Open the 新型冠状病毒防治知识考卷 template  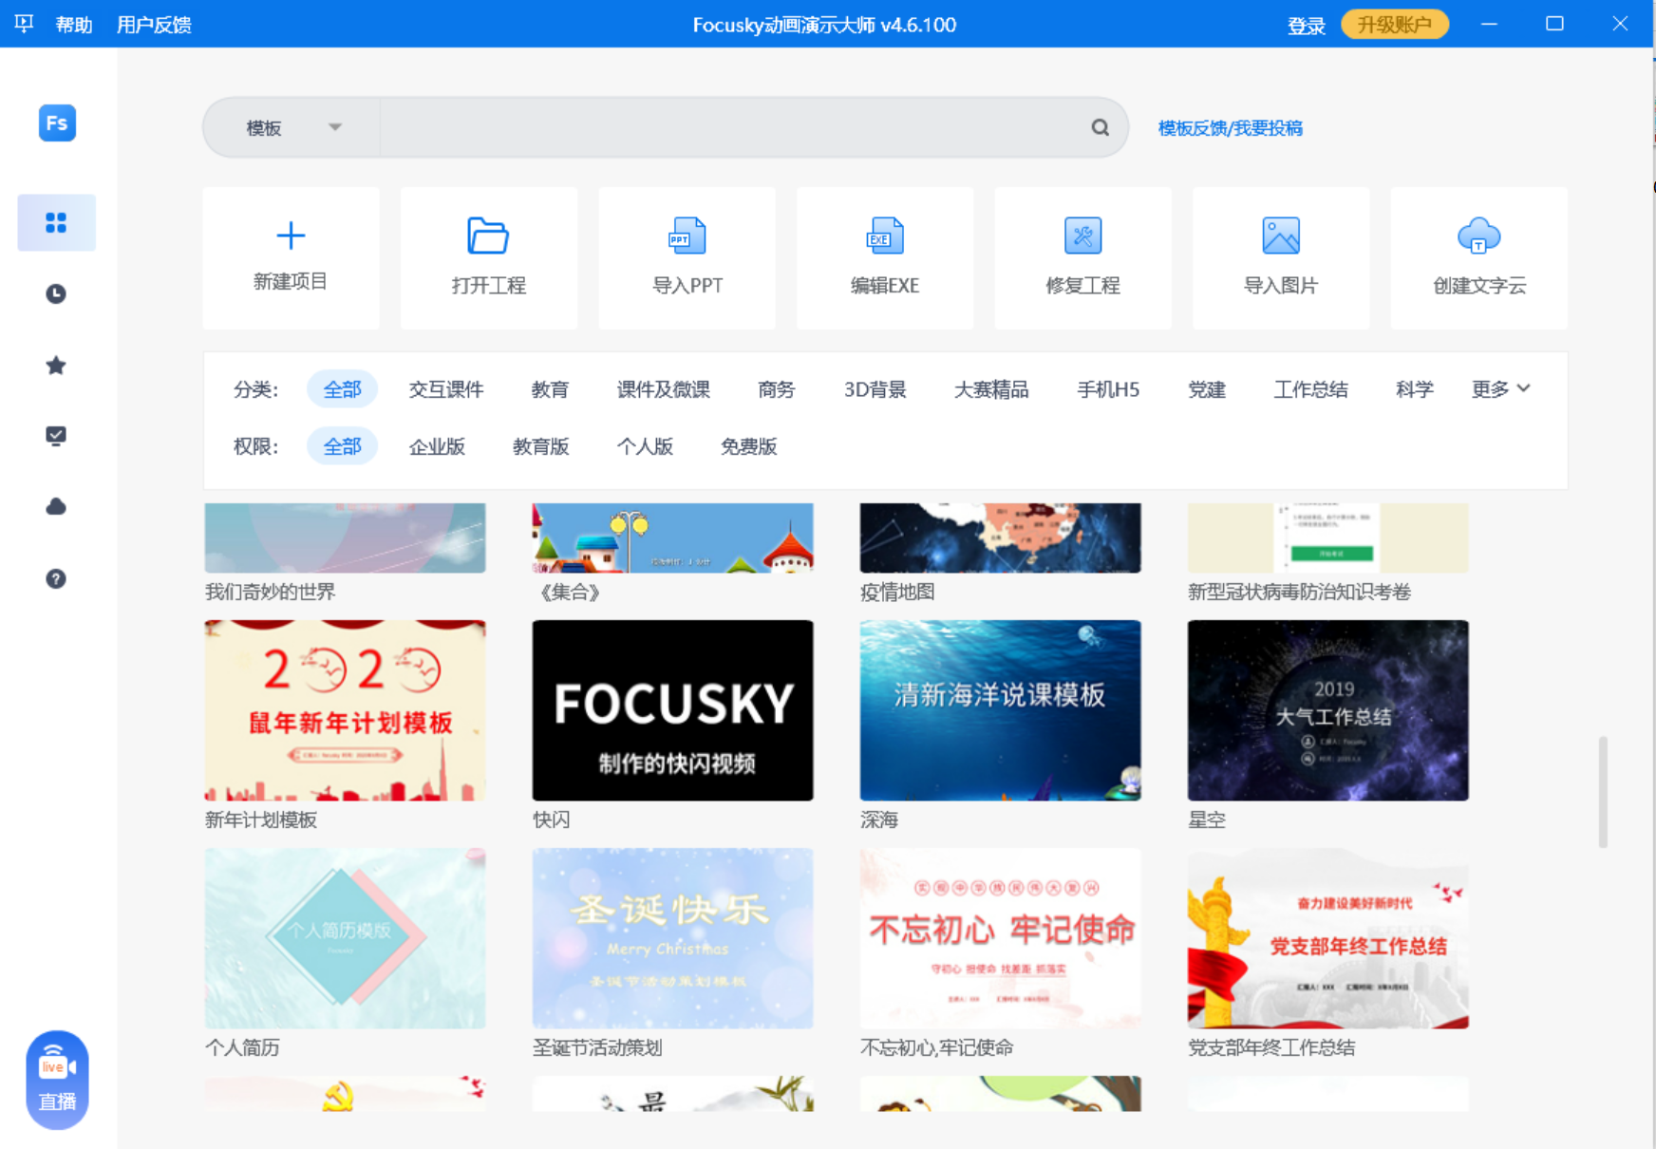point(1327,537)
